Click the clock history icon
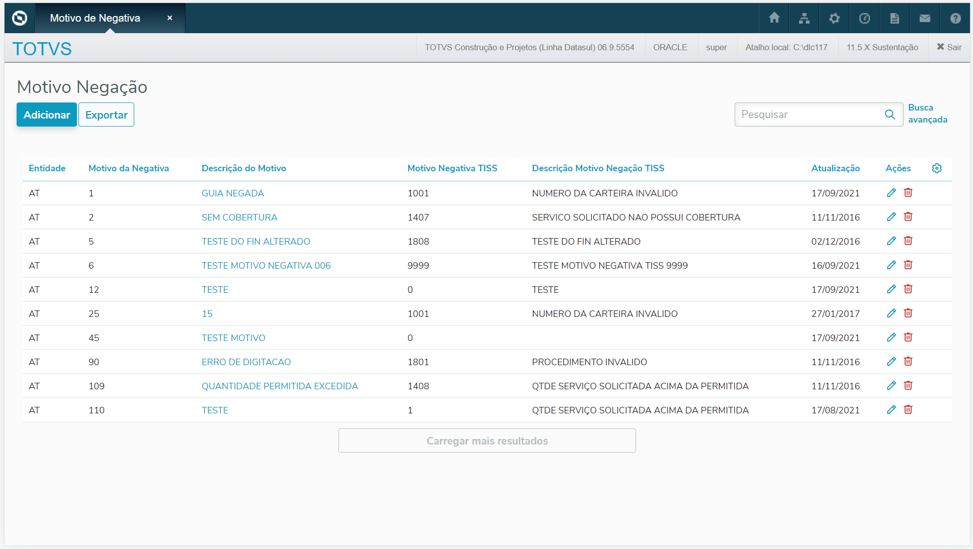Viewport: 973px width, 549px height. [864, 18]
